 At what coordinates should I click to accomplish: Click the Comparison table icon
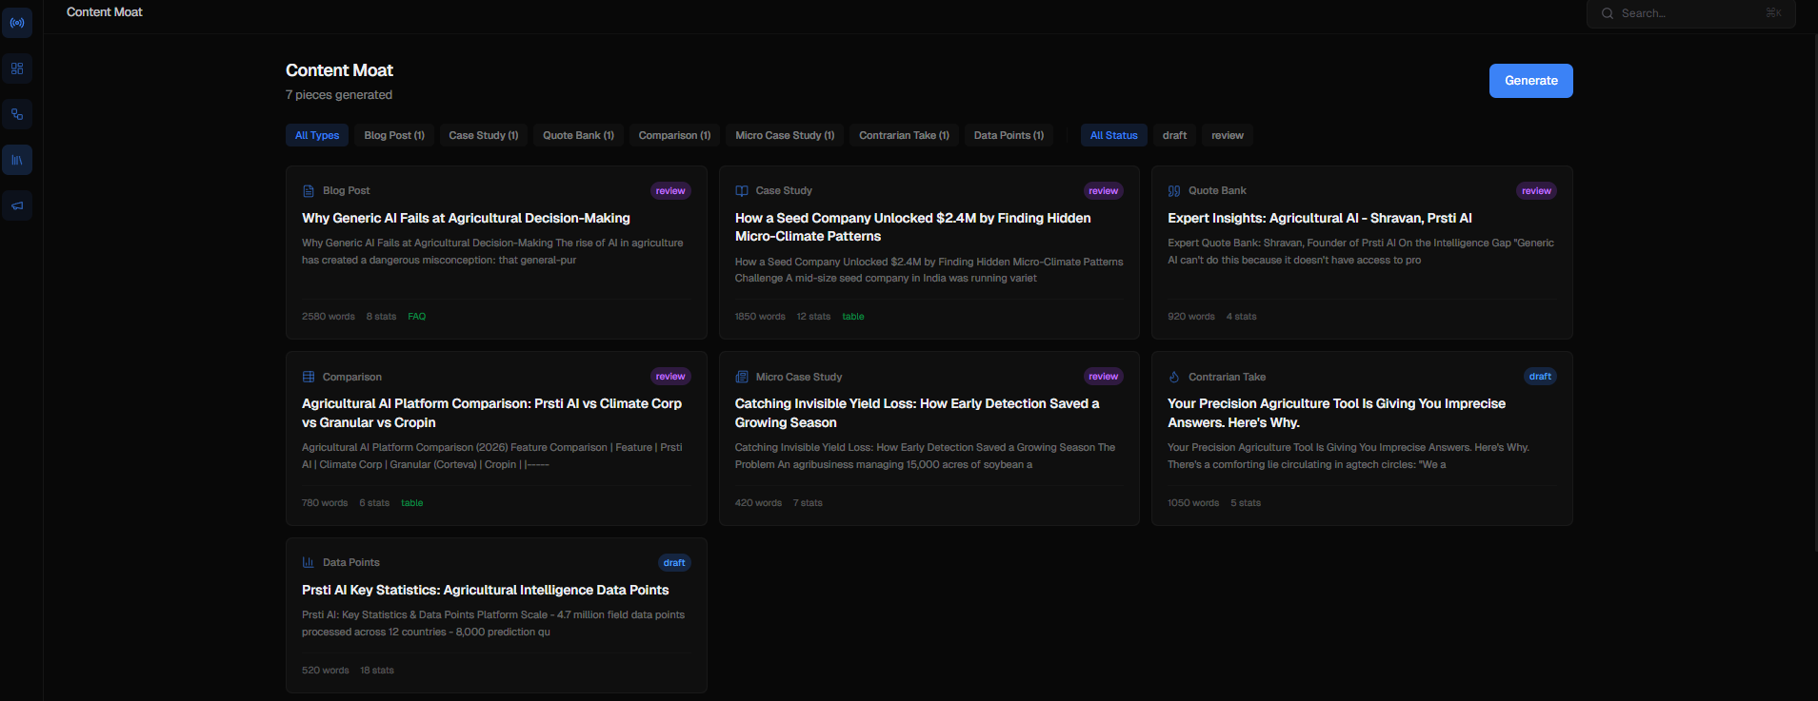coord(309,377)
